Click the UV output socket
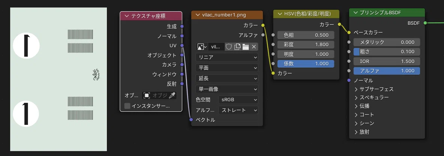The width and height of the screenshot is (444, 156). tap(182, 45)
